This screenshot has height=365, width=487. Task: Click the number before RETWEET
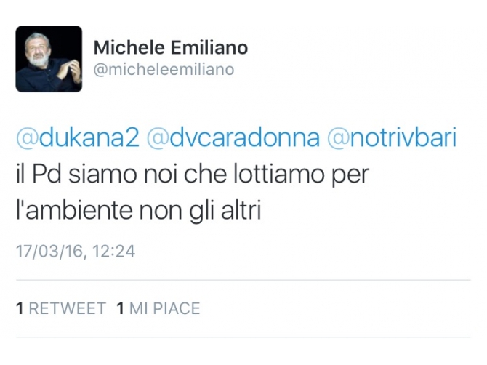(20, 308)
